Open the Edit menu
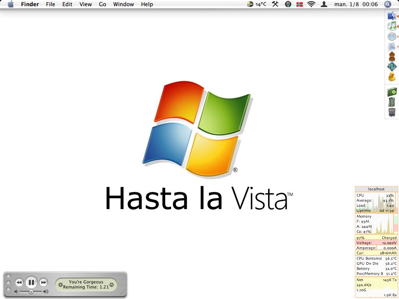 pos(67,4)
